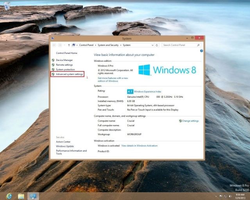Go to Control Panel Home

[x=66, y=53]
